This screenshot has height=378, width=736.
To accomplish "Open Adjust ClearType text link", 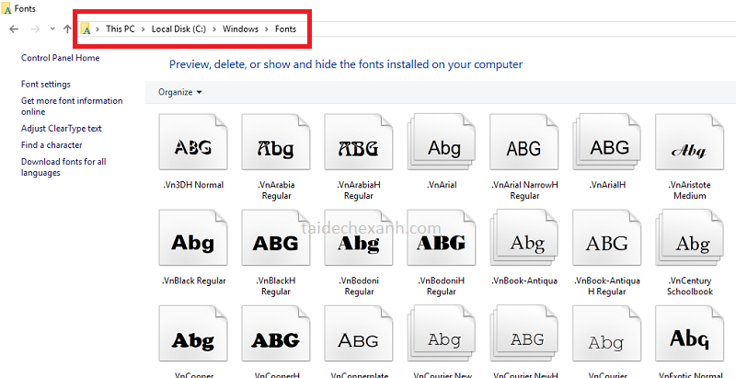I will tap(61, 129).
